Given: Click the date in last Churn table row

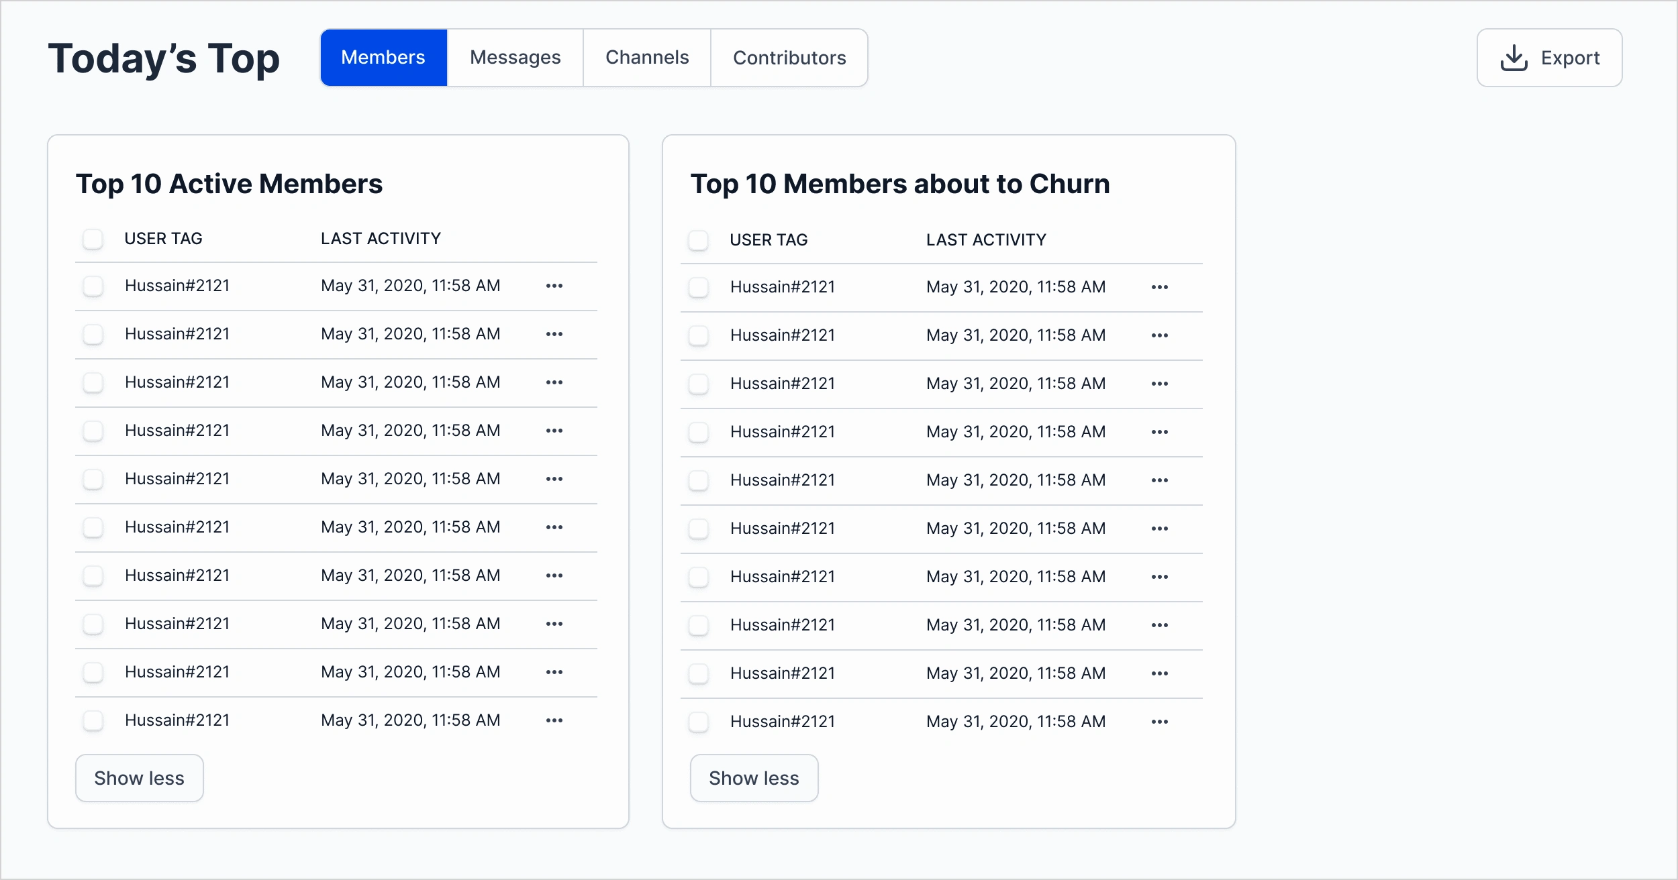Looking at the screenshot, I should pos(1016,722).
